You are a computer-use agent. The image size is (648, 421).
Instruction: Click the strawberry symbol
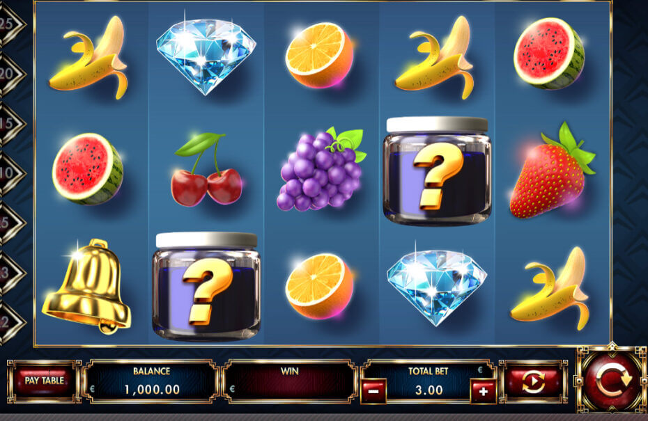[x=553, y=170]
